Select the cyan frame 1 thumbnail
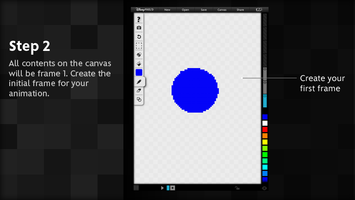The image size is (355, 200). [x=168, y=188]
